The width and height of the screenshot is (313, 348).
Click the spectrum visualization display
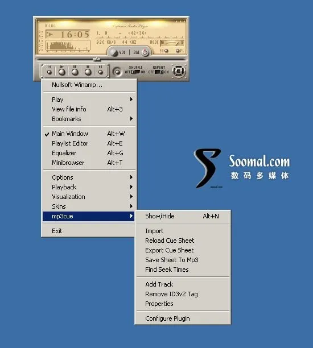(68, 45)
